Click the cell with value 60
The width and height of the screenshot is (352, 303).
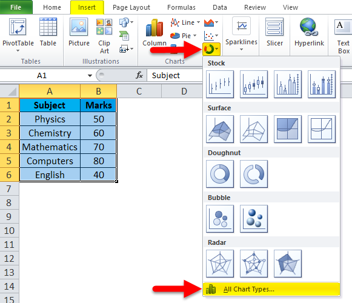pos(98,133)
